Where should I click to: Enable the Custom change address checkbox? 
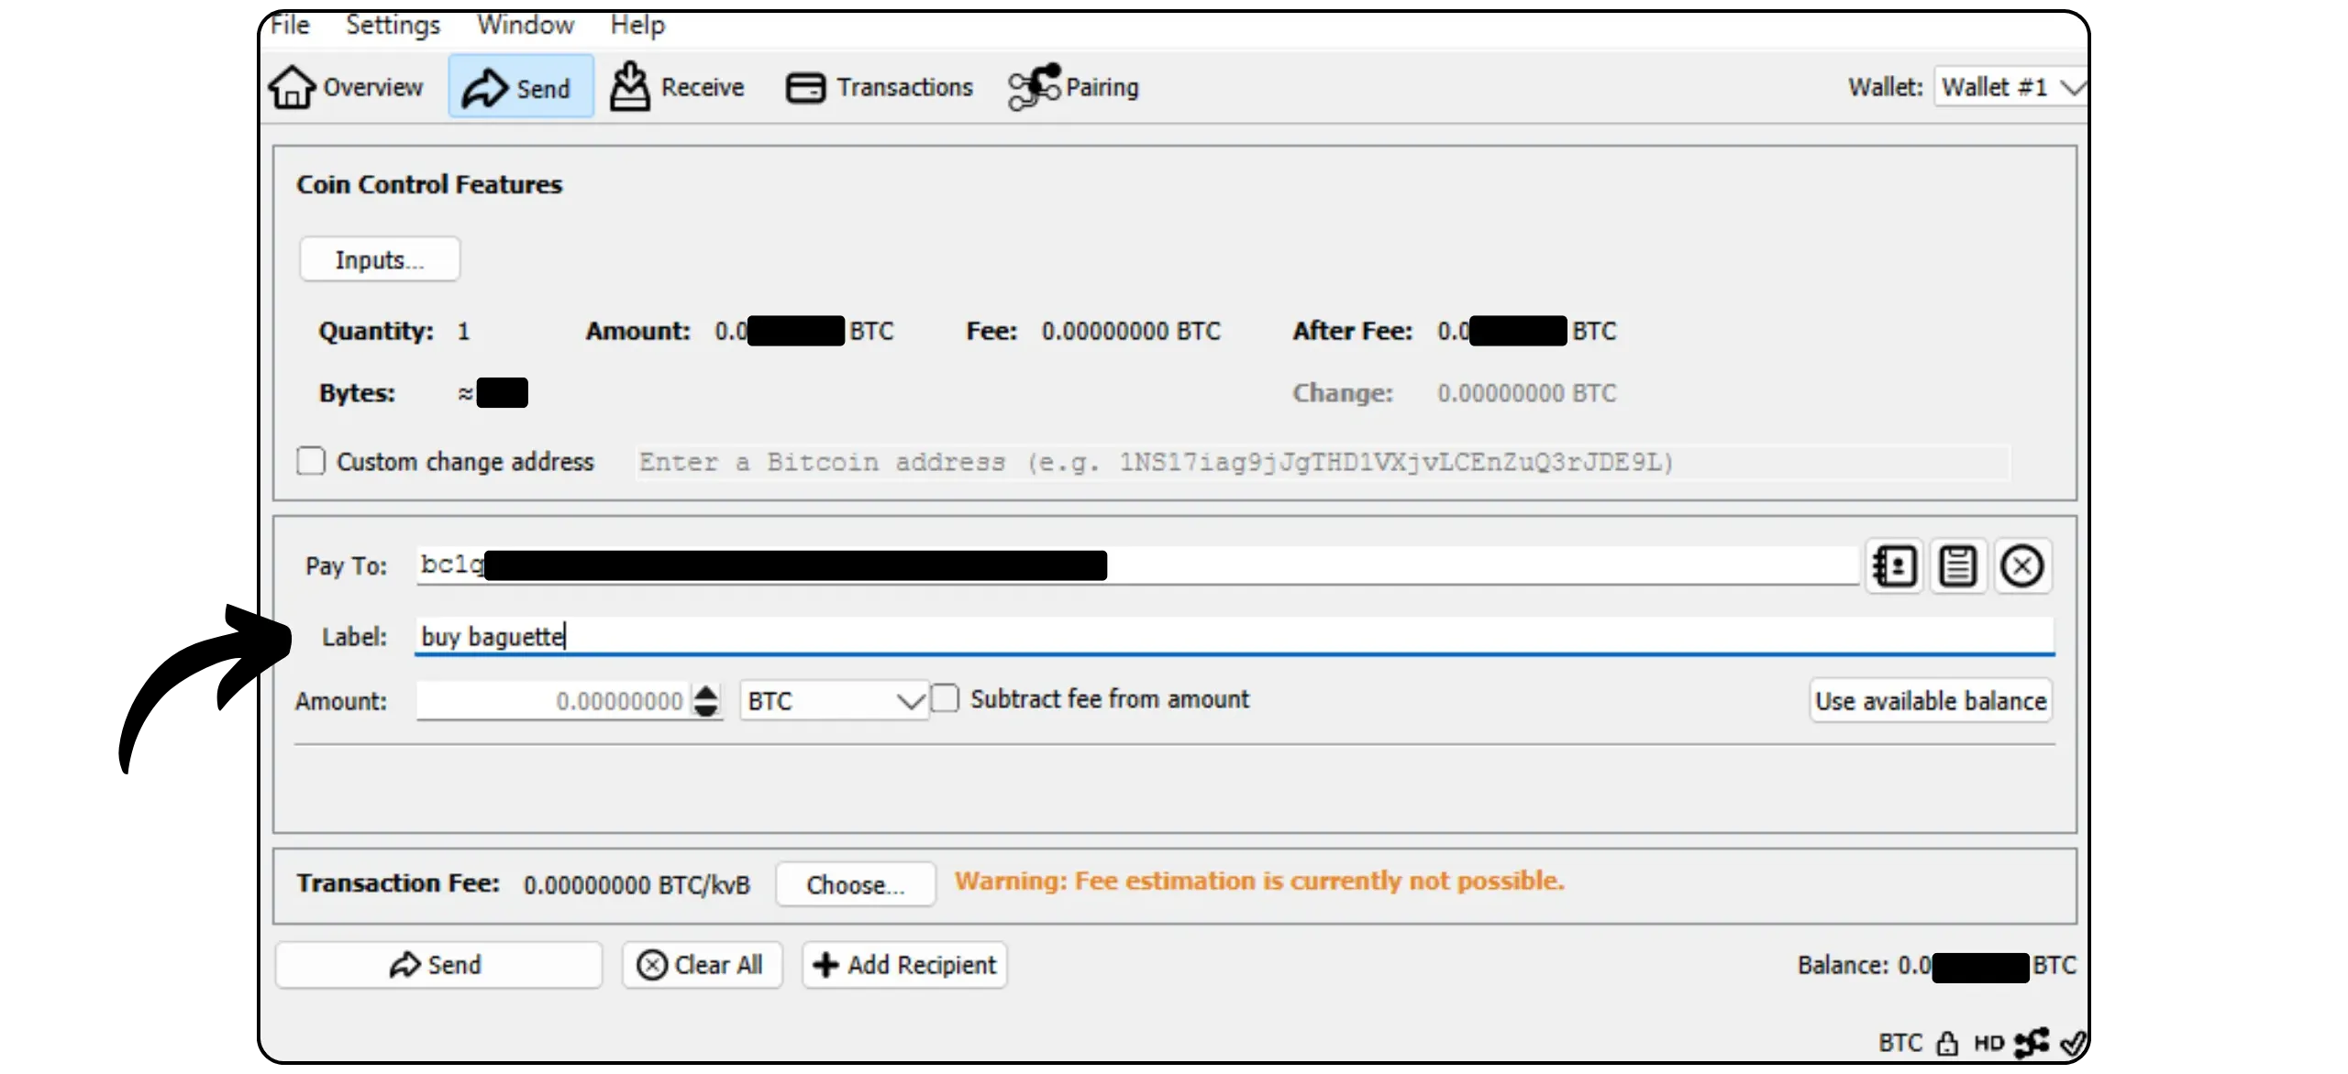(x=311, y=461)
